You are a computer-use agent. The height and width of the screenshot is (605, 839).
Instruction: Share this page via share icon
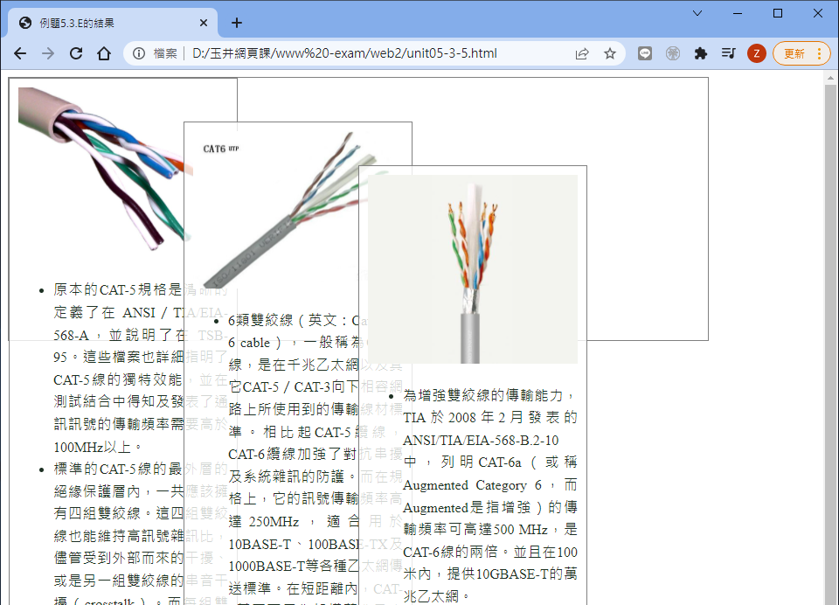[x=582, y=53]
